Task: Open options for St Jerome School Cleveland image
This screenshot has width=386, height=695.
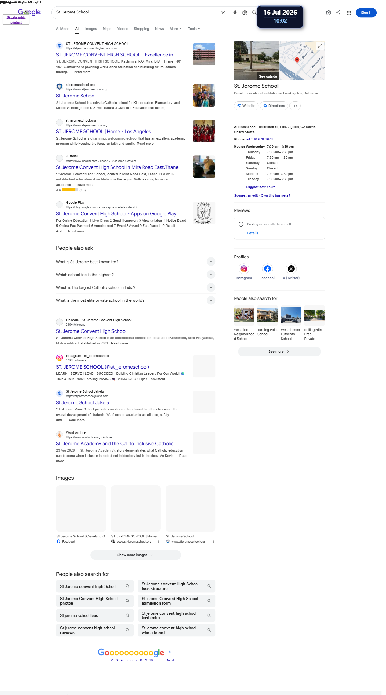Action: click(x=104, y=541)
